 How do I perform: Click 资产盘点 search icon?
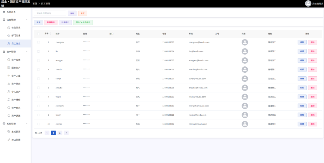tap(9, 108)
